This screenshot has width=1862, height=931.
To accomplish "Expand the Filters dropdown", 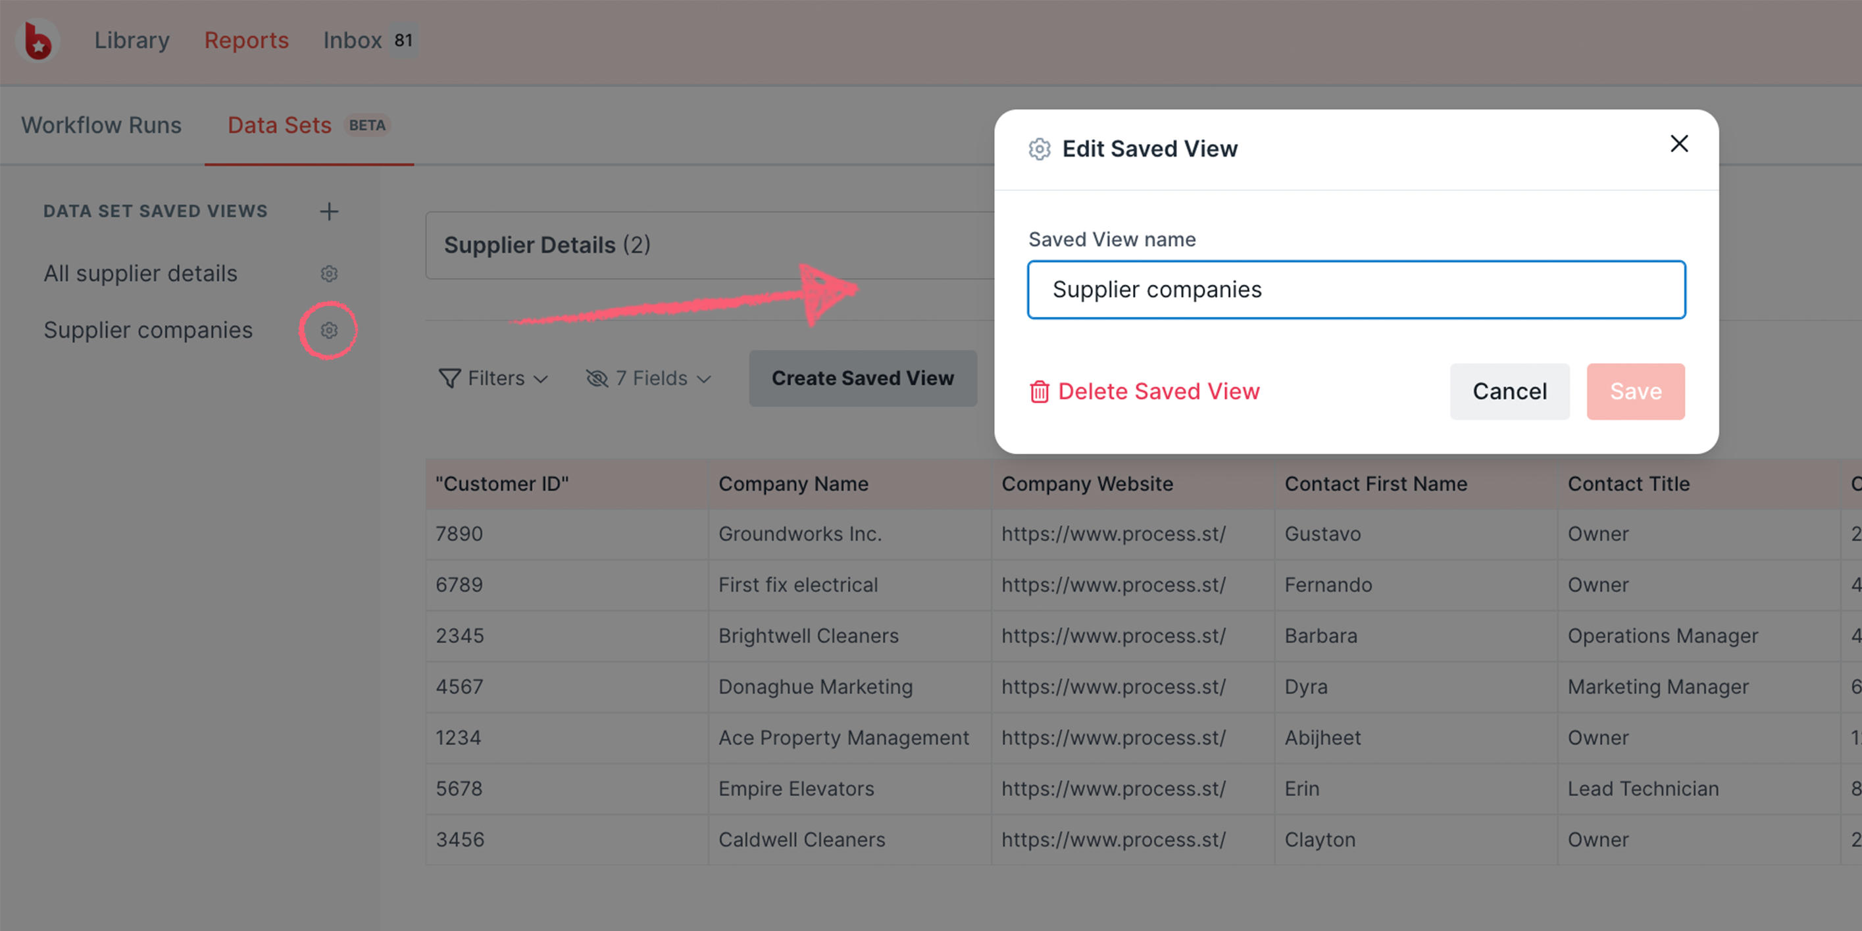I will coord(493,378).
